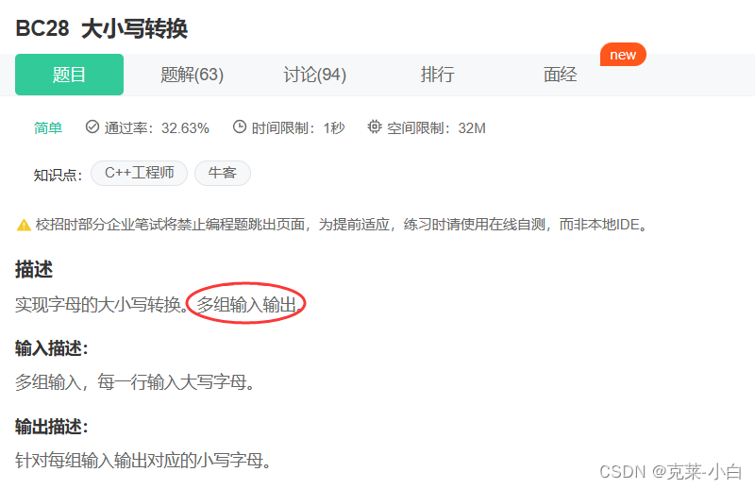
Task: Select the C++工程师 tag
Action: 139,173
